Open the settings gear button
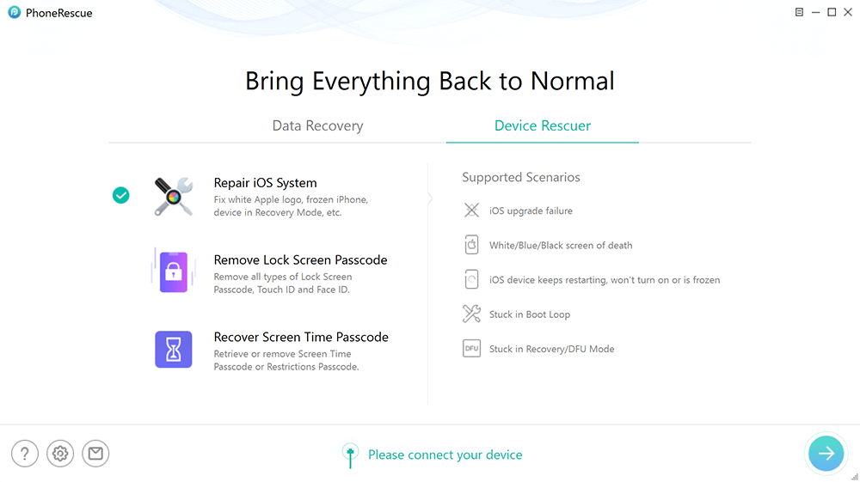860x482 pixels. 60,454
